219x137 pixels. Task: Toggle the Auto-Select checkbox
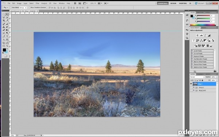pyautogui.click(x=11, y=8)
